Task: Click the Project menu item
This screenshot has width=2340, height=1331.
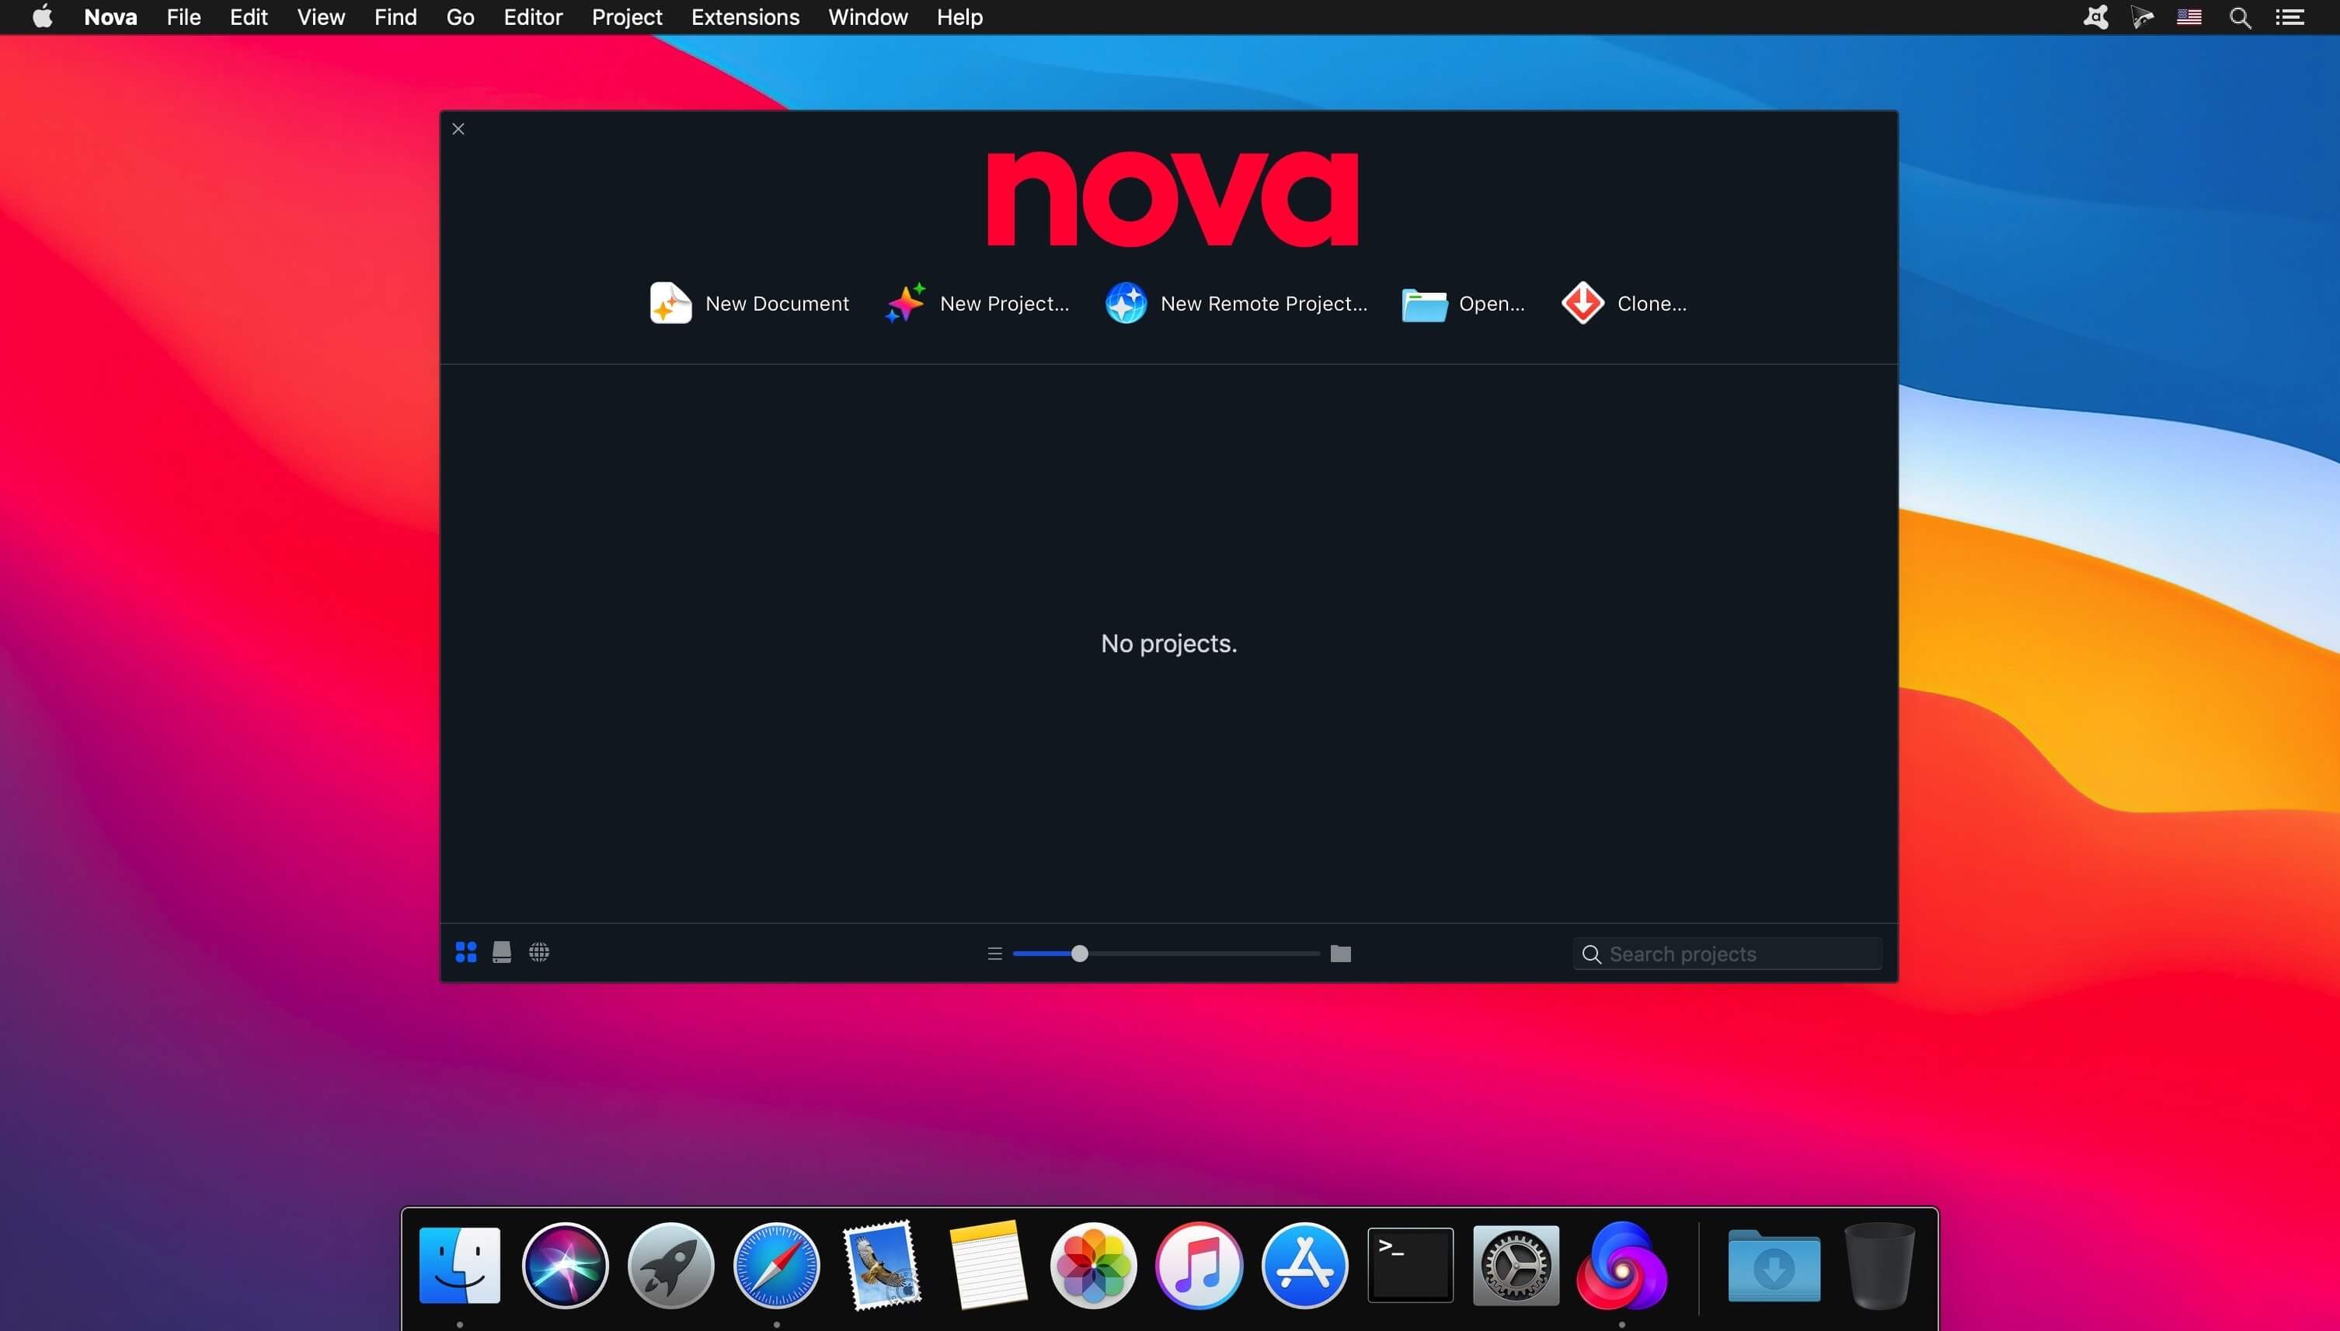Action: (x=627, y=18)
